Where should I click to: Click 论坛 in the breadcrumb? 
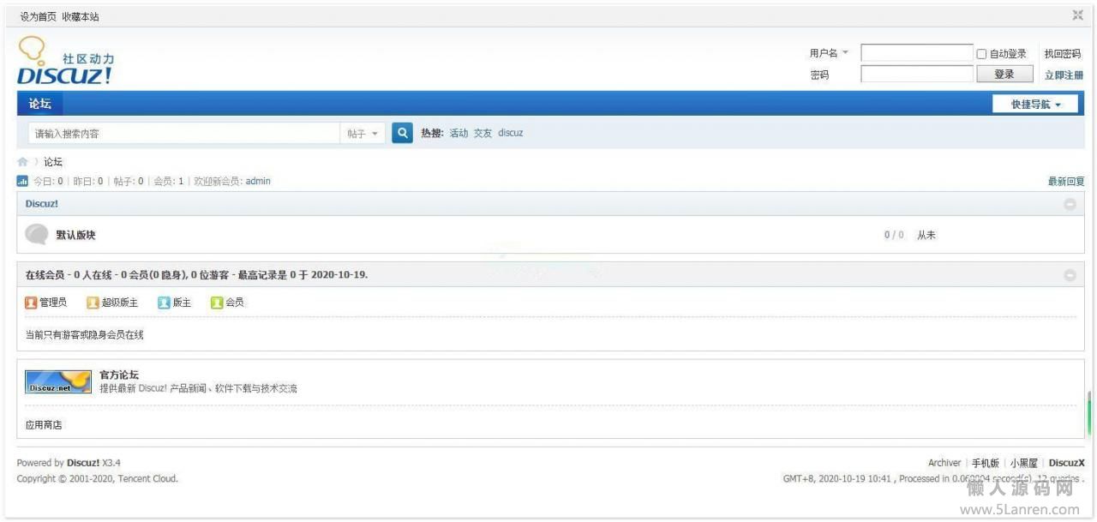[53, 162]
